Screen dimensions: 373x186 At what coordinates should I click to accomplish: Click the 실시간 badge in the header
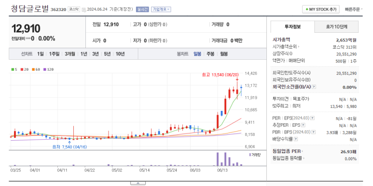click(142, 10)
